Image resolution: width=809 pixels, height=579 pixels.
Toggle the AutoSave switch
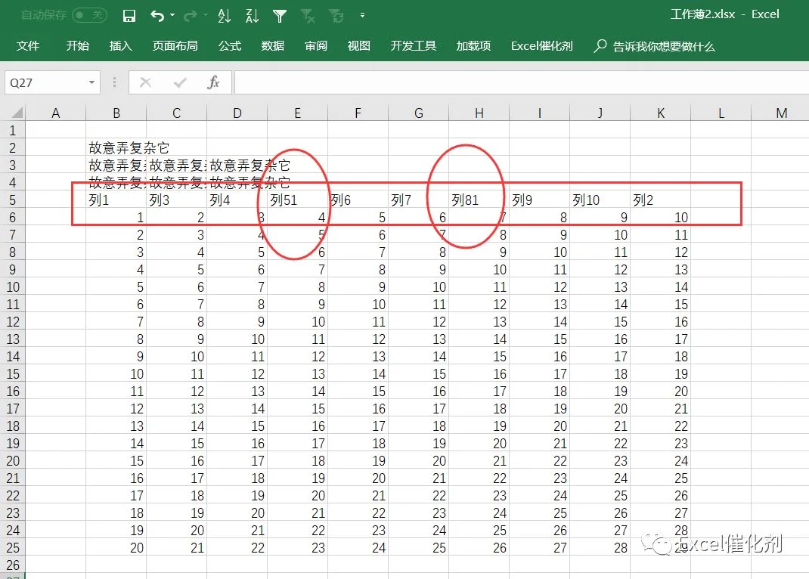[x=89, y=15]
